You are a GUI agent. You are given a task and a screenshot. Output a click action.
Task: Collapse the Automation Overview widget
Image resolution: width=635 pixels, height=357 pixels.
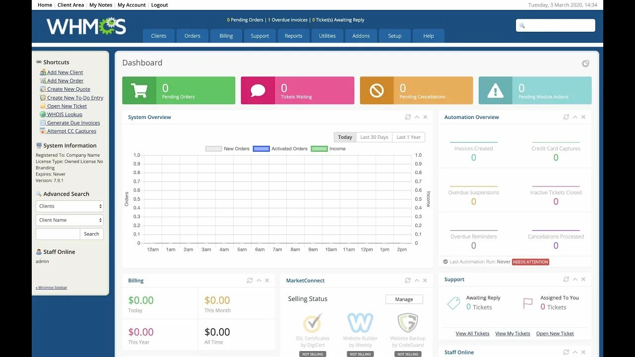(575, 117)
